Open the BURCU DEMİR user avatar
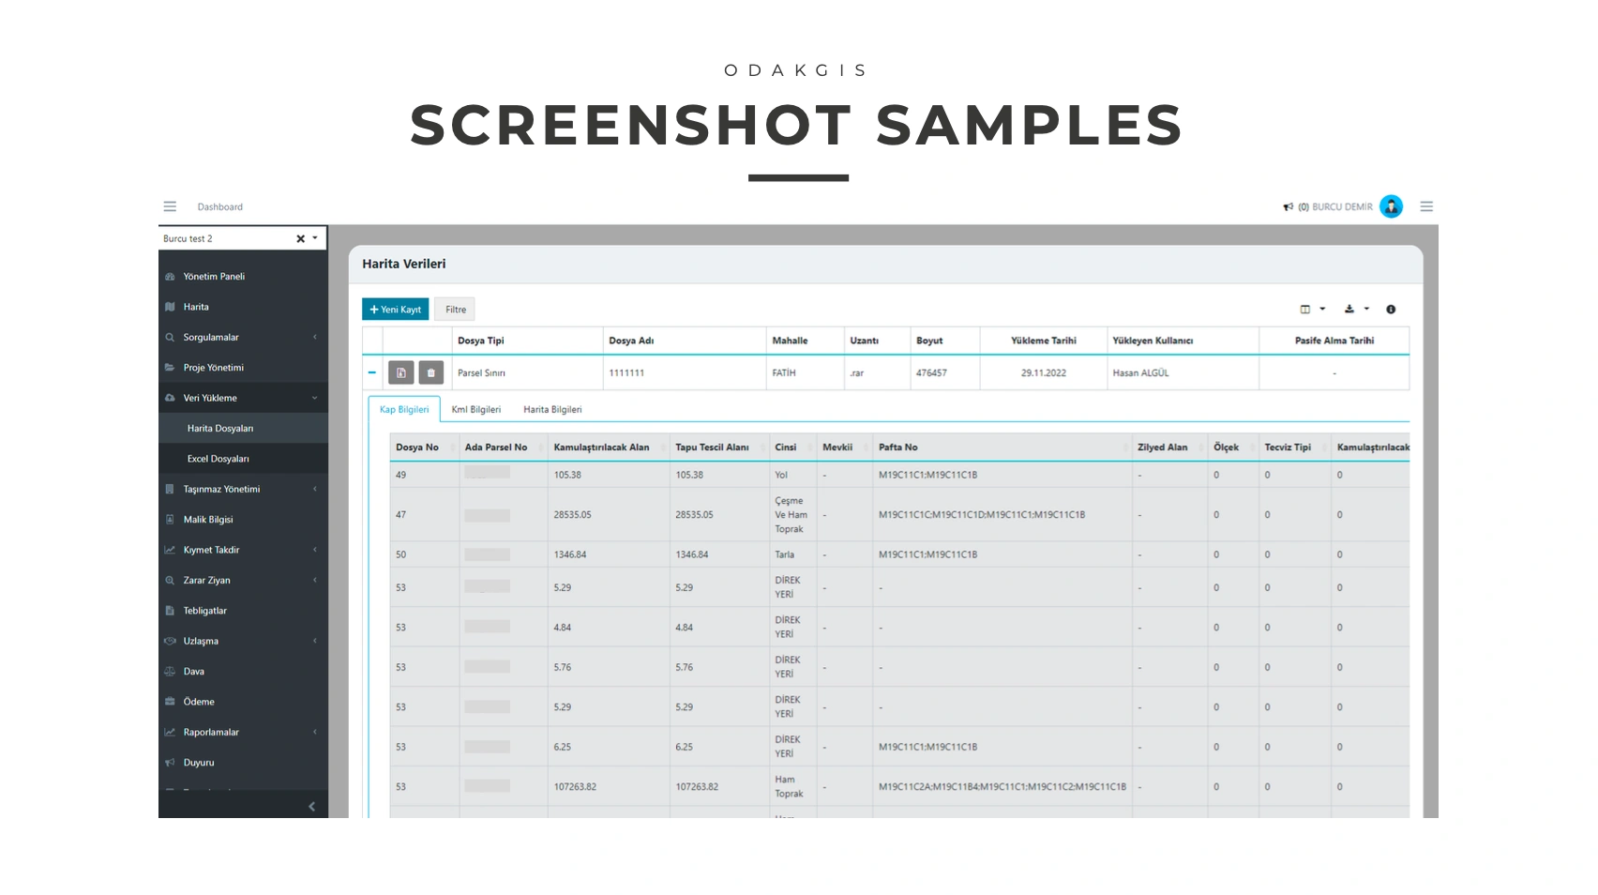The height and width of the screenshot is (895, 1598). (1391, 206)
